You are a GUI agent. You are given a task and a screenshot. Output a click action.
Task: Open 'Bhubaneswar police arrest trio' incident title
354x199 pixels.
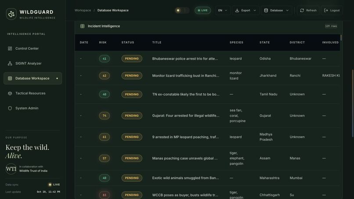(x=185, y=58)
